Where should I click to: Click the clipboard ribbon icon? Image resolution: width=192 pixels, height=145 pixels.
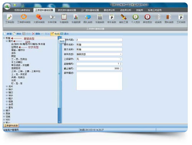[64, 17]
